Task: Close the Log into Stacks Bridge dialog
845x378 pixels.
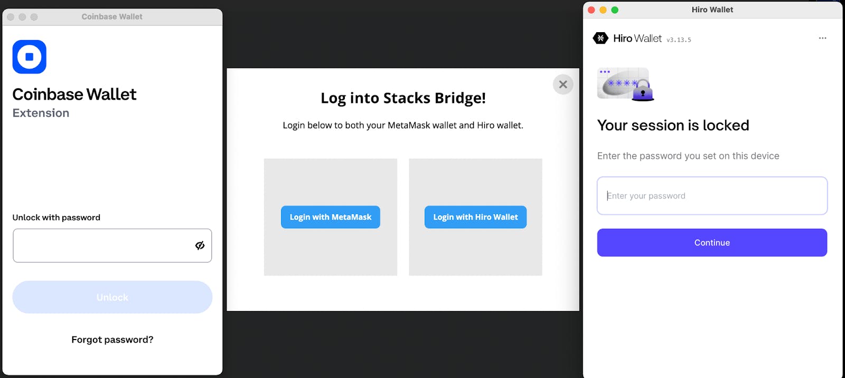Action: pyautogui.click(x=563, y=84)
